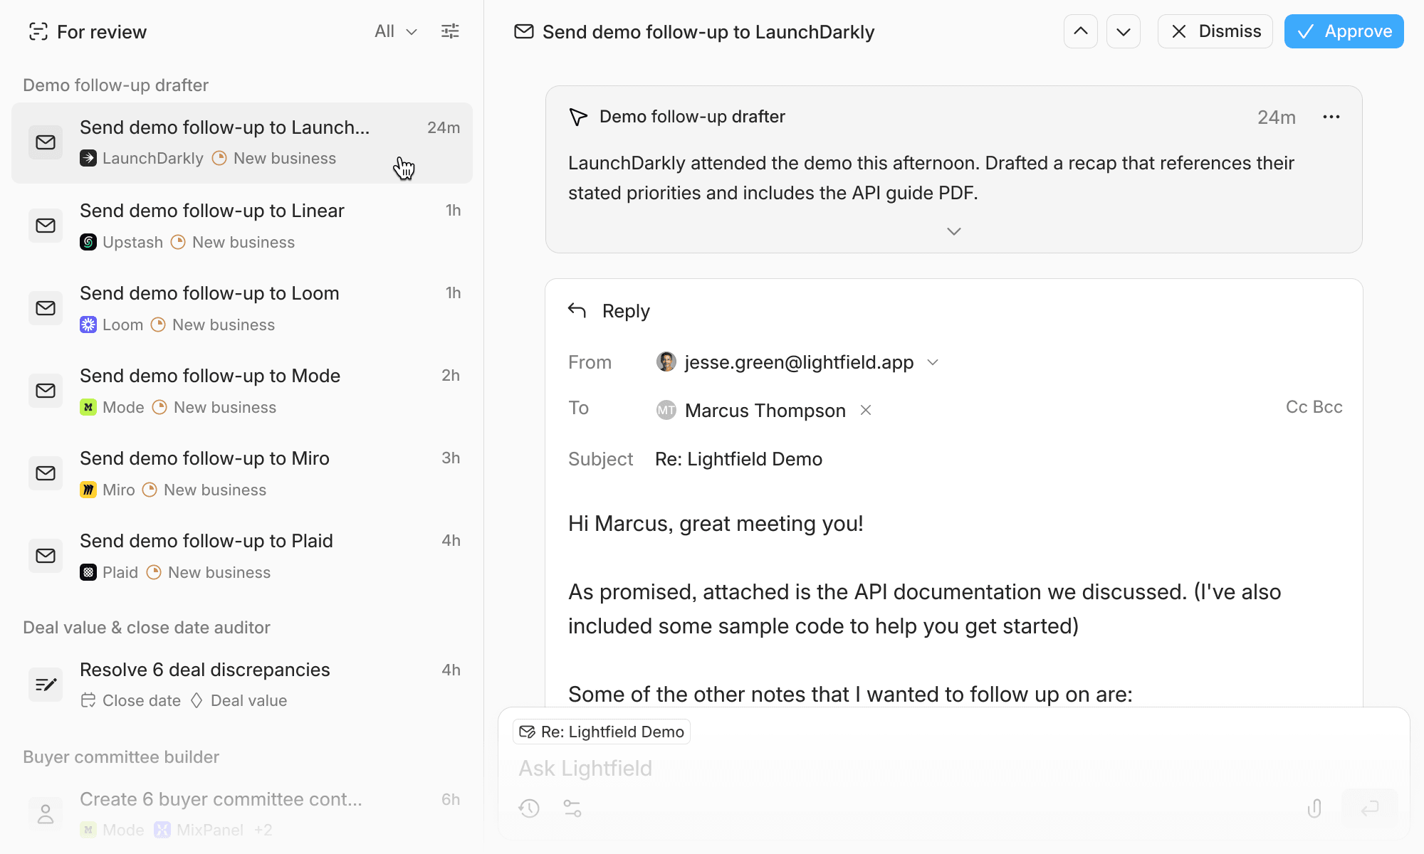Click the Reply arrow icon
Viewport: 1424px width, 854px height.
[577, 310]
